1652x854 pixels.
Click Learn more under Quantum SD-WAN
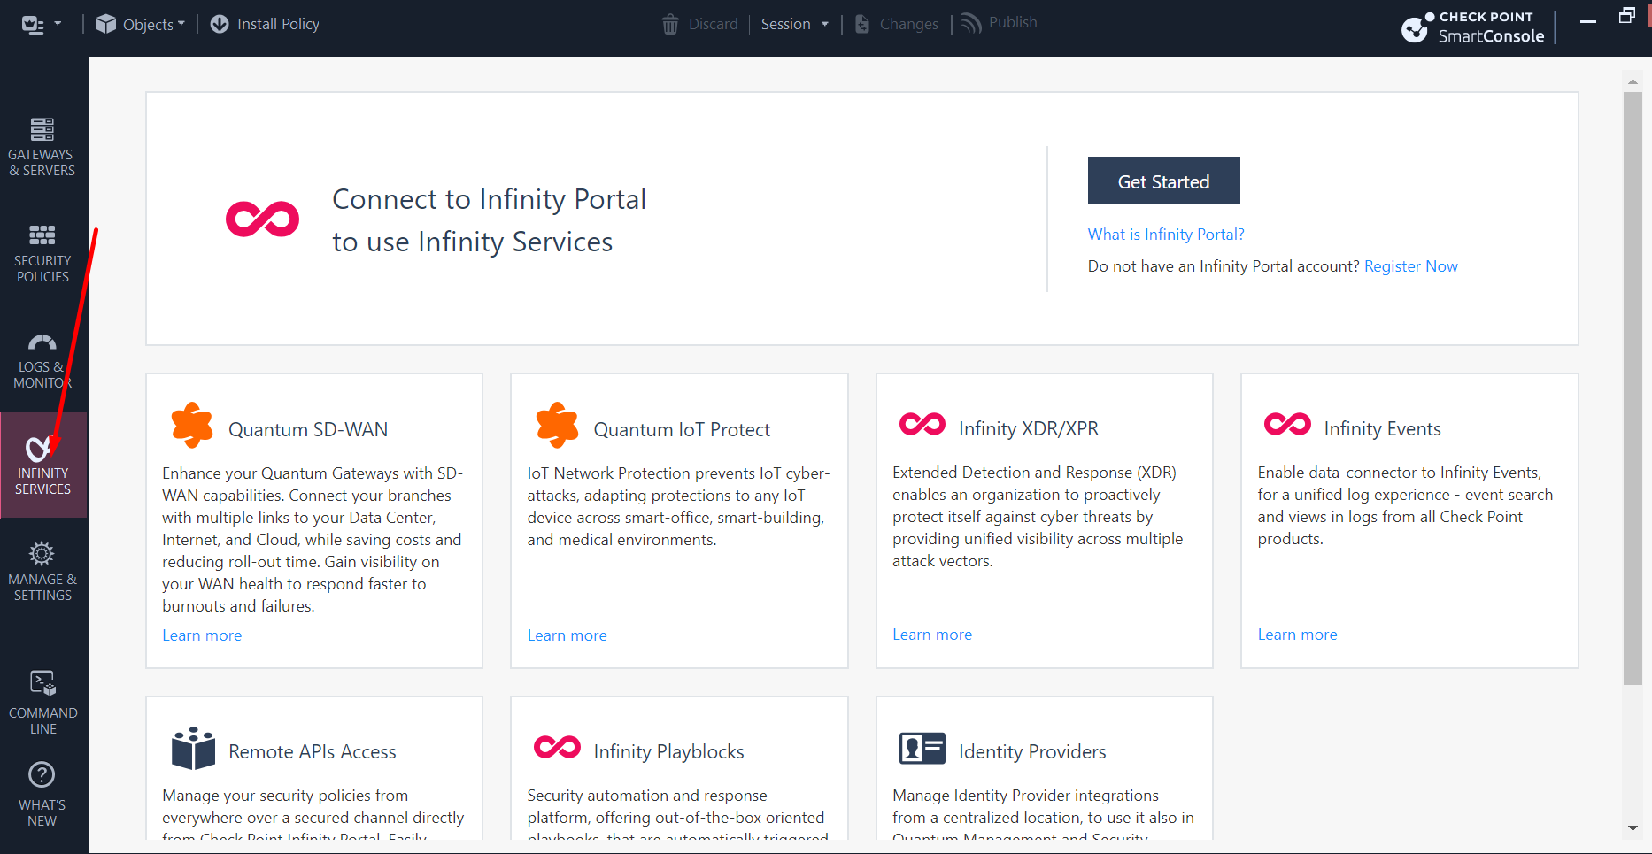[x=202, y=635]
